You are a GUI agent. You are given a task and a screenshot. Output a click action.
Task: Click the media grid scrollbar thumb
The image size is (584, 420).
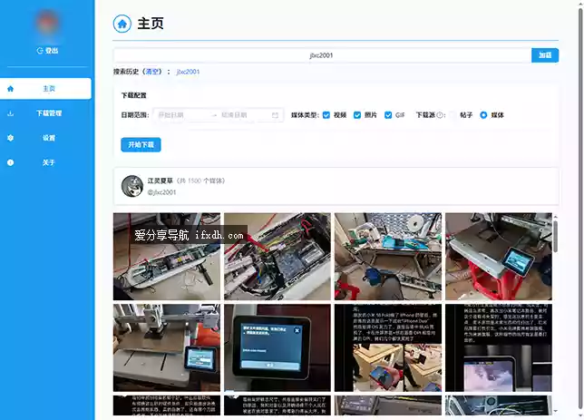coord(555,237)
